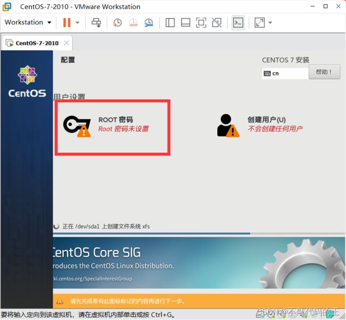Click the CENTOS 7 安装 title text

pyautogui.click(x=285, y=60)
